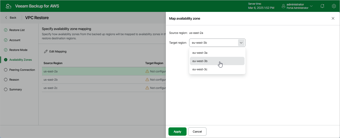Click the administrator user icon
340x138 pixels.
click(x=283, y=6)
